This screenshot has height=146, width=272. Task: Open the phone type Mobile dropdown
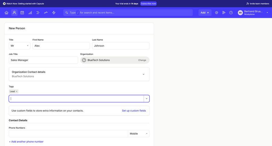pos(139,134)
